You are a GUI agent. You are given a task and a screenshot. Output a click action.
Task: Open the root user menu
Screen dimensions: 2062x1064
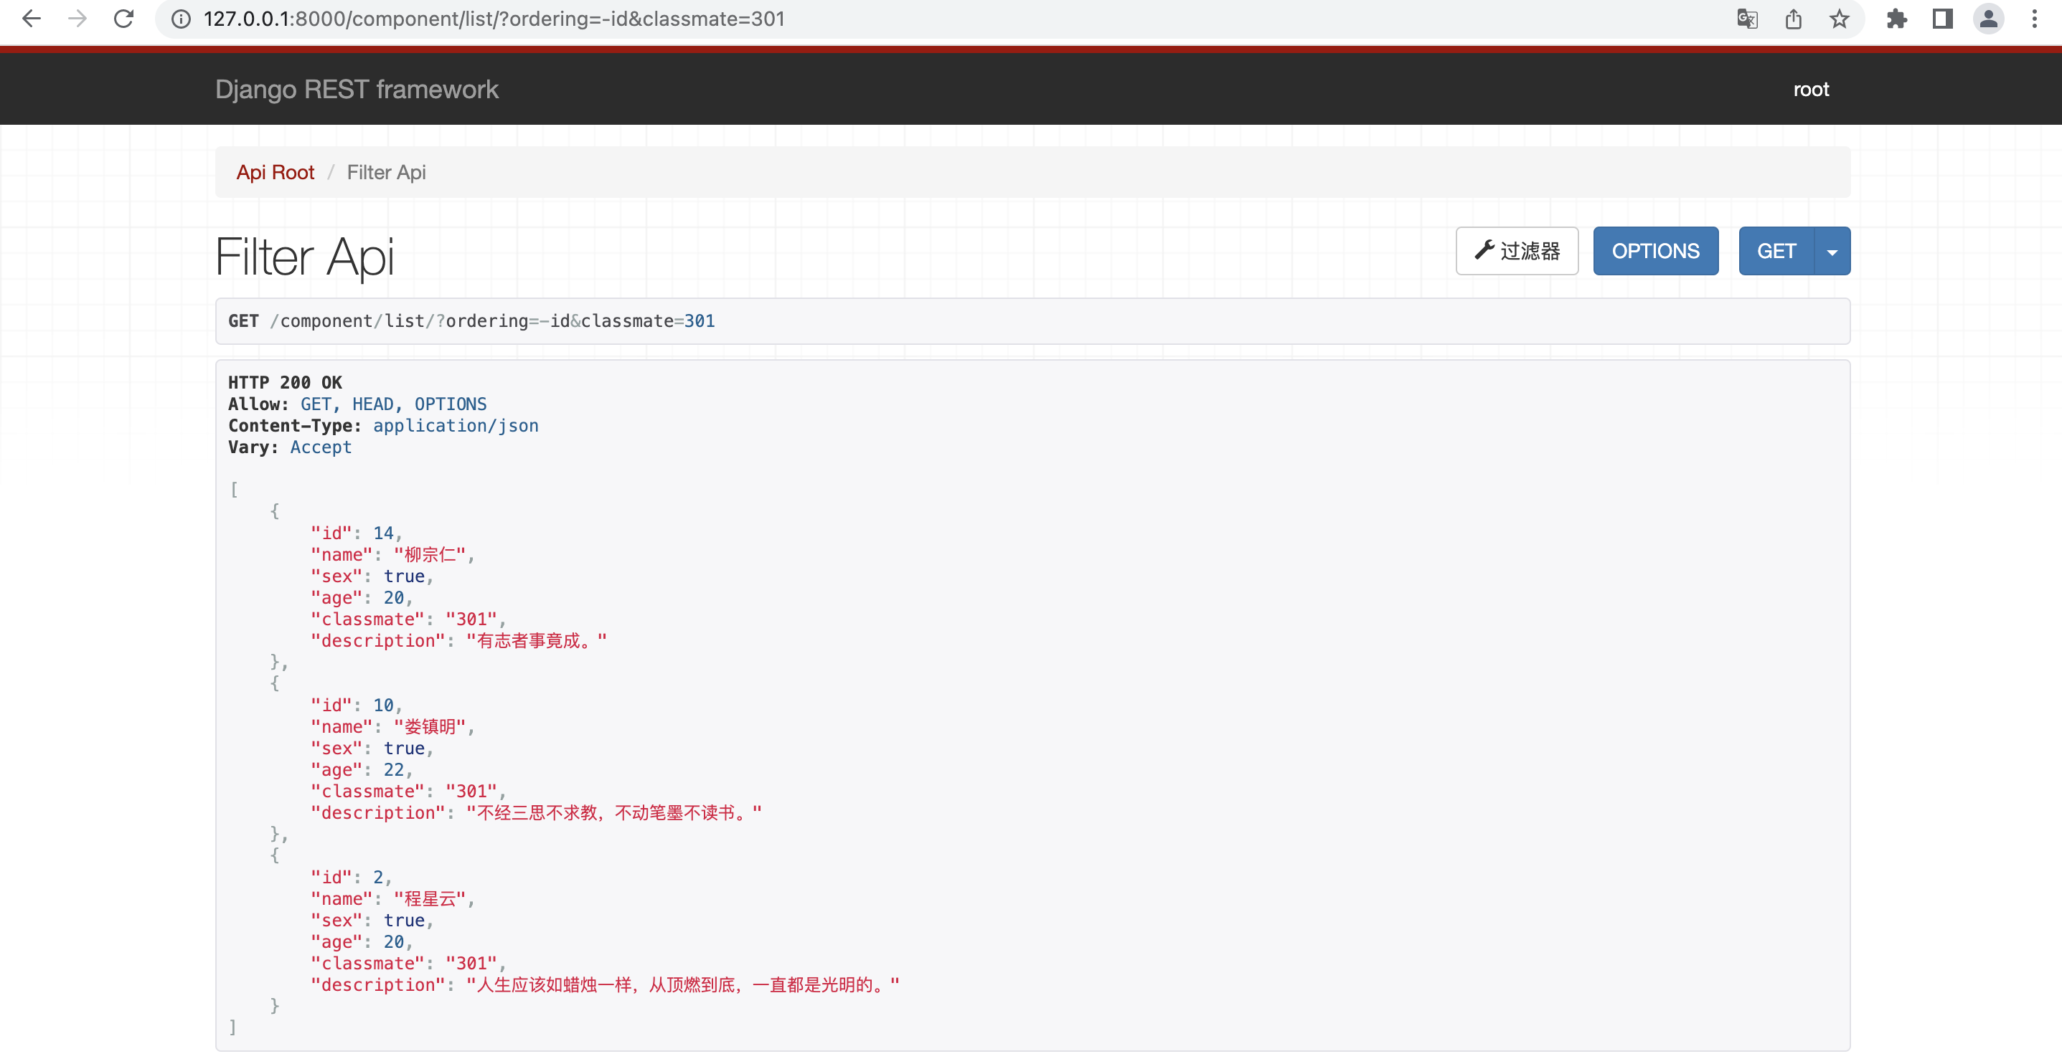[x=1811, y=89]
